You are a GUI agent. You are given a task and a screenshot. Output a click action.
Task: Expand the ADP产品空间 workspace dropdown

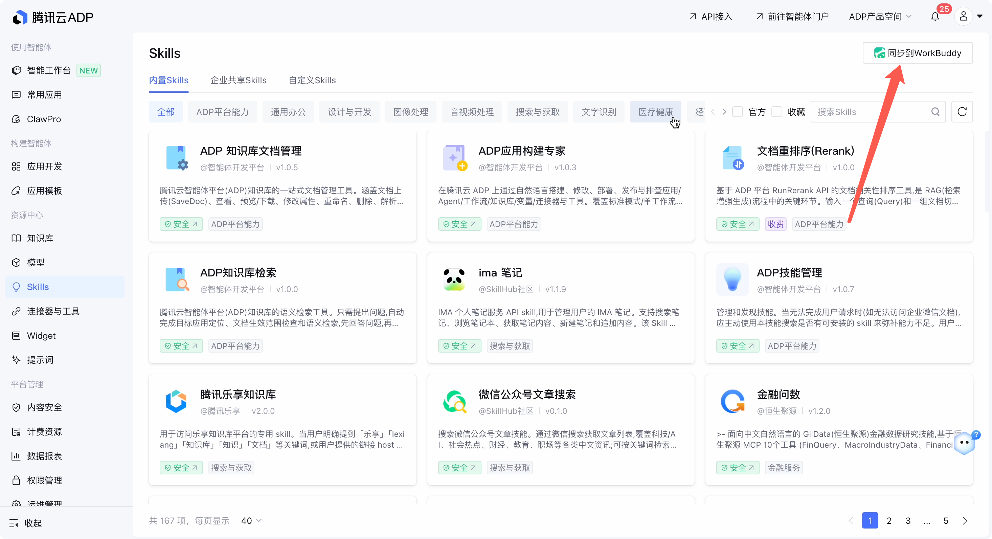(x=880, y=17)
